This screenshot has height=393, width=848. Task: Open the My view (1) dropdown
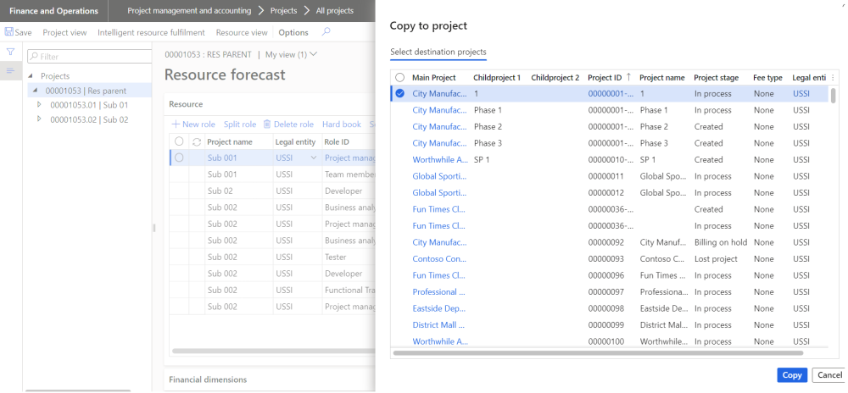tap(291, 54)
